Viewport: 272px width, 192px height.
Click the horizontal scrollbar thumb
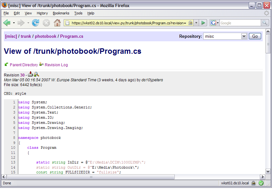click(91, 177)
